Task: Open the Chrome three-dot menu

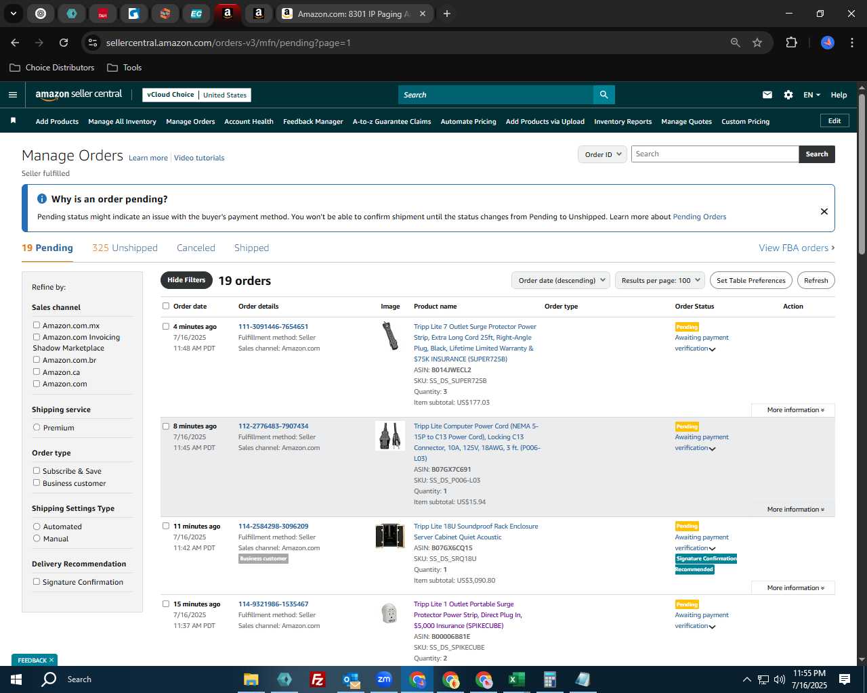Action: click(851, 43)
